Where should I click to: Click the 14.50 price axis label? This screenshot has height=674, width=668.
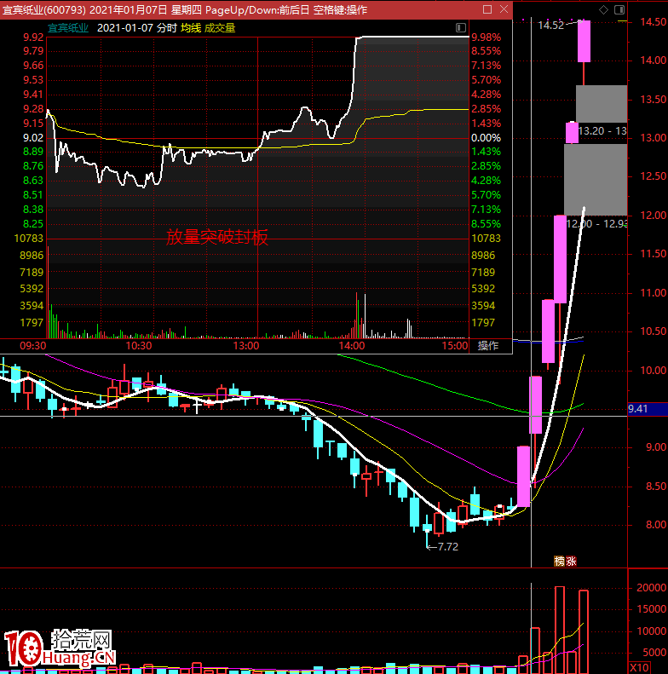653,22
